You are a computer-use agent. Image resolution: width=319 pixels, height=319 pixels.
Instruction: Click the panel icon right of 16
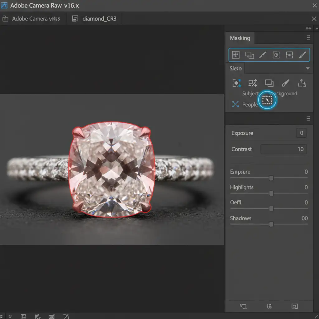coord(294,306)
